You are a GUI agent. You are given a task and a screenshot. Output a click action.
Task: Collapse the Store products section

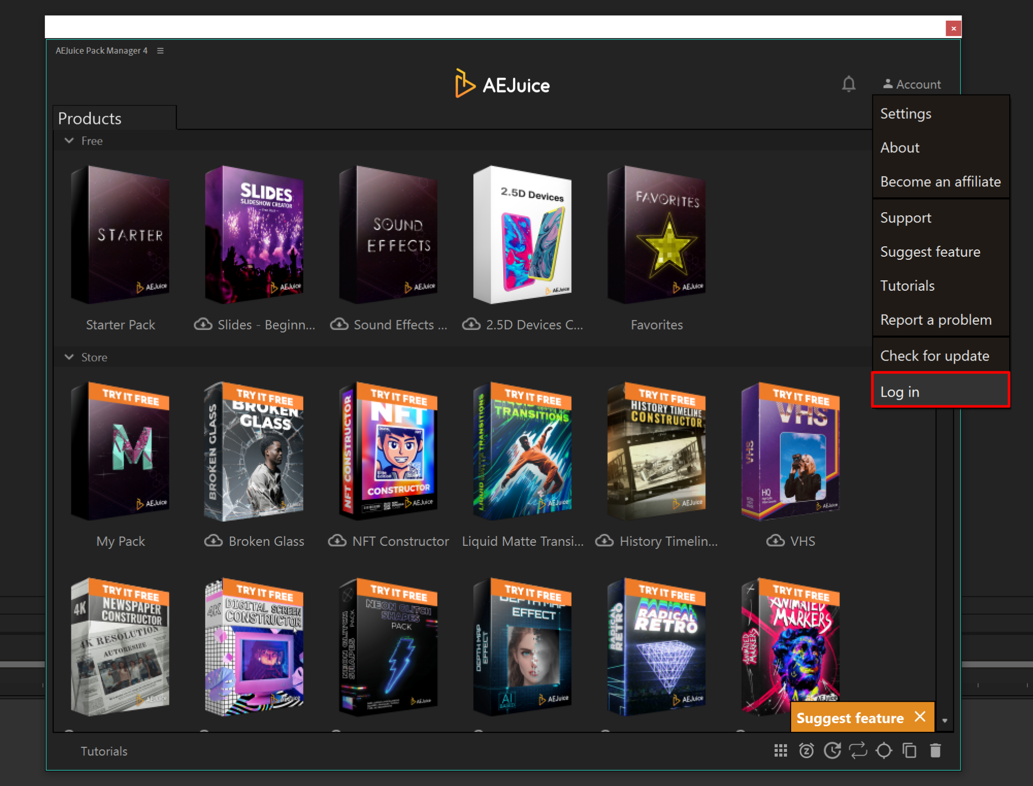(69, 357)
